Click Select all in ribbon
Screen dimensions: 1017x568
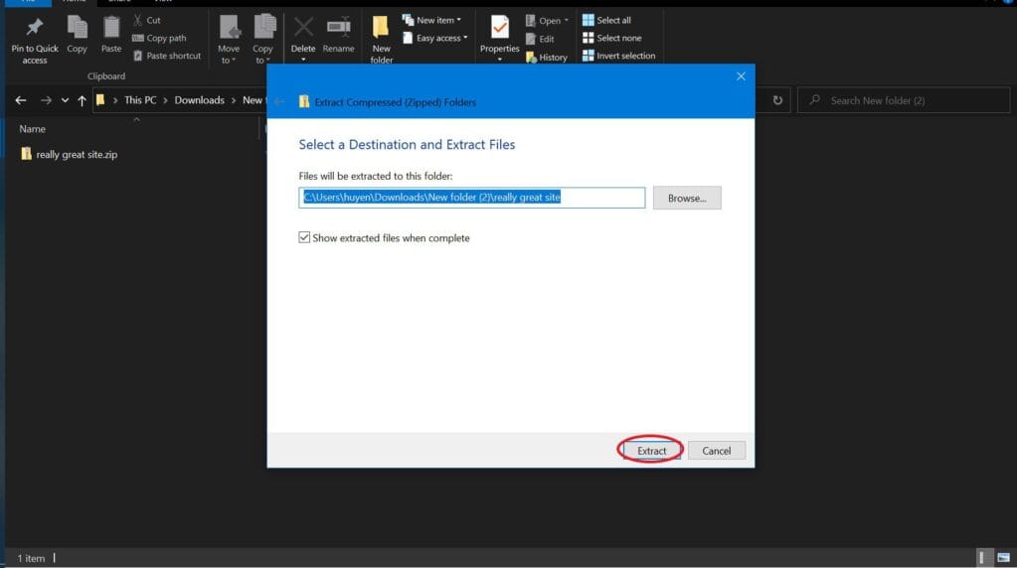[x=606, y=20]
